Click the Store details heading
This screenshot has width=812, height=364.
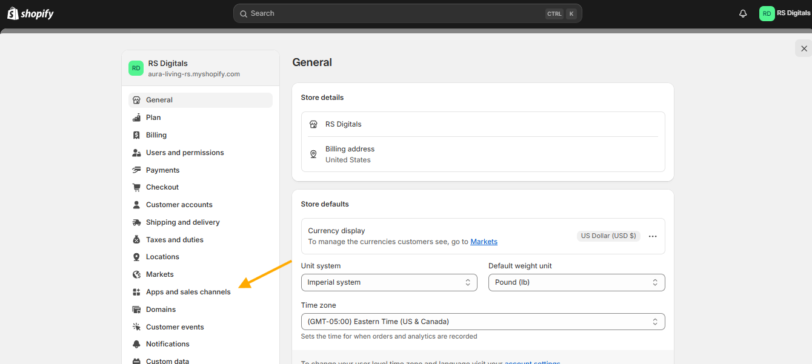click(x=322, y=98)
